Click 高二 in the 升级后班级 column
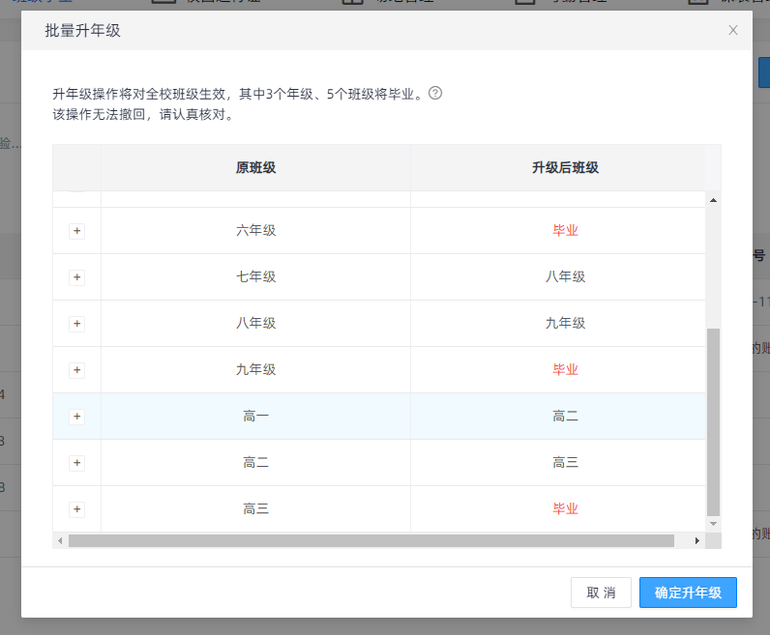This screenshot has width=770, height=635. tap(565, 417)
